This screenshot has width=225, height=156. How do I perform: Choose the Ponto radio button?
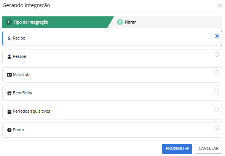click(217, 127)
